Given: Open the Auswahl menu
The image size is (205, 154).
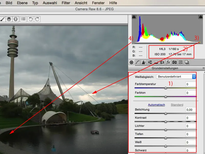Looking at the screenshot, I should coord(50,3).
